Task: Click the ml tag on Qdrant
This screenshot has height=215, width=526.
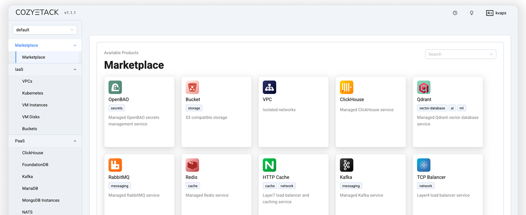Action: 462,108
